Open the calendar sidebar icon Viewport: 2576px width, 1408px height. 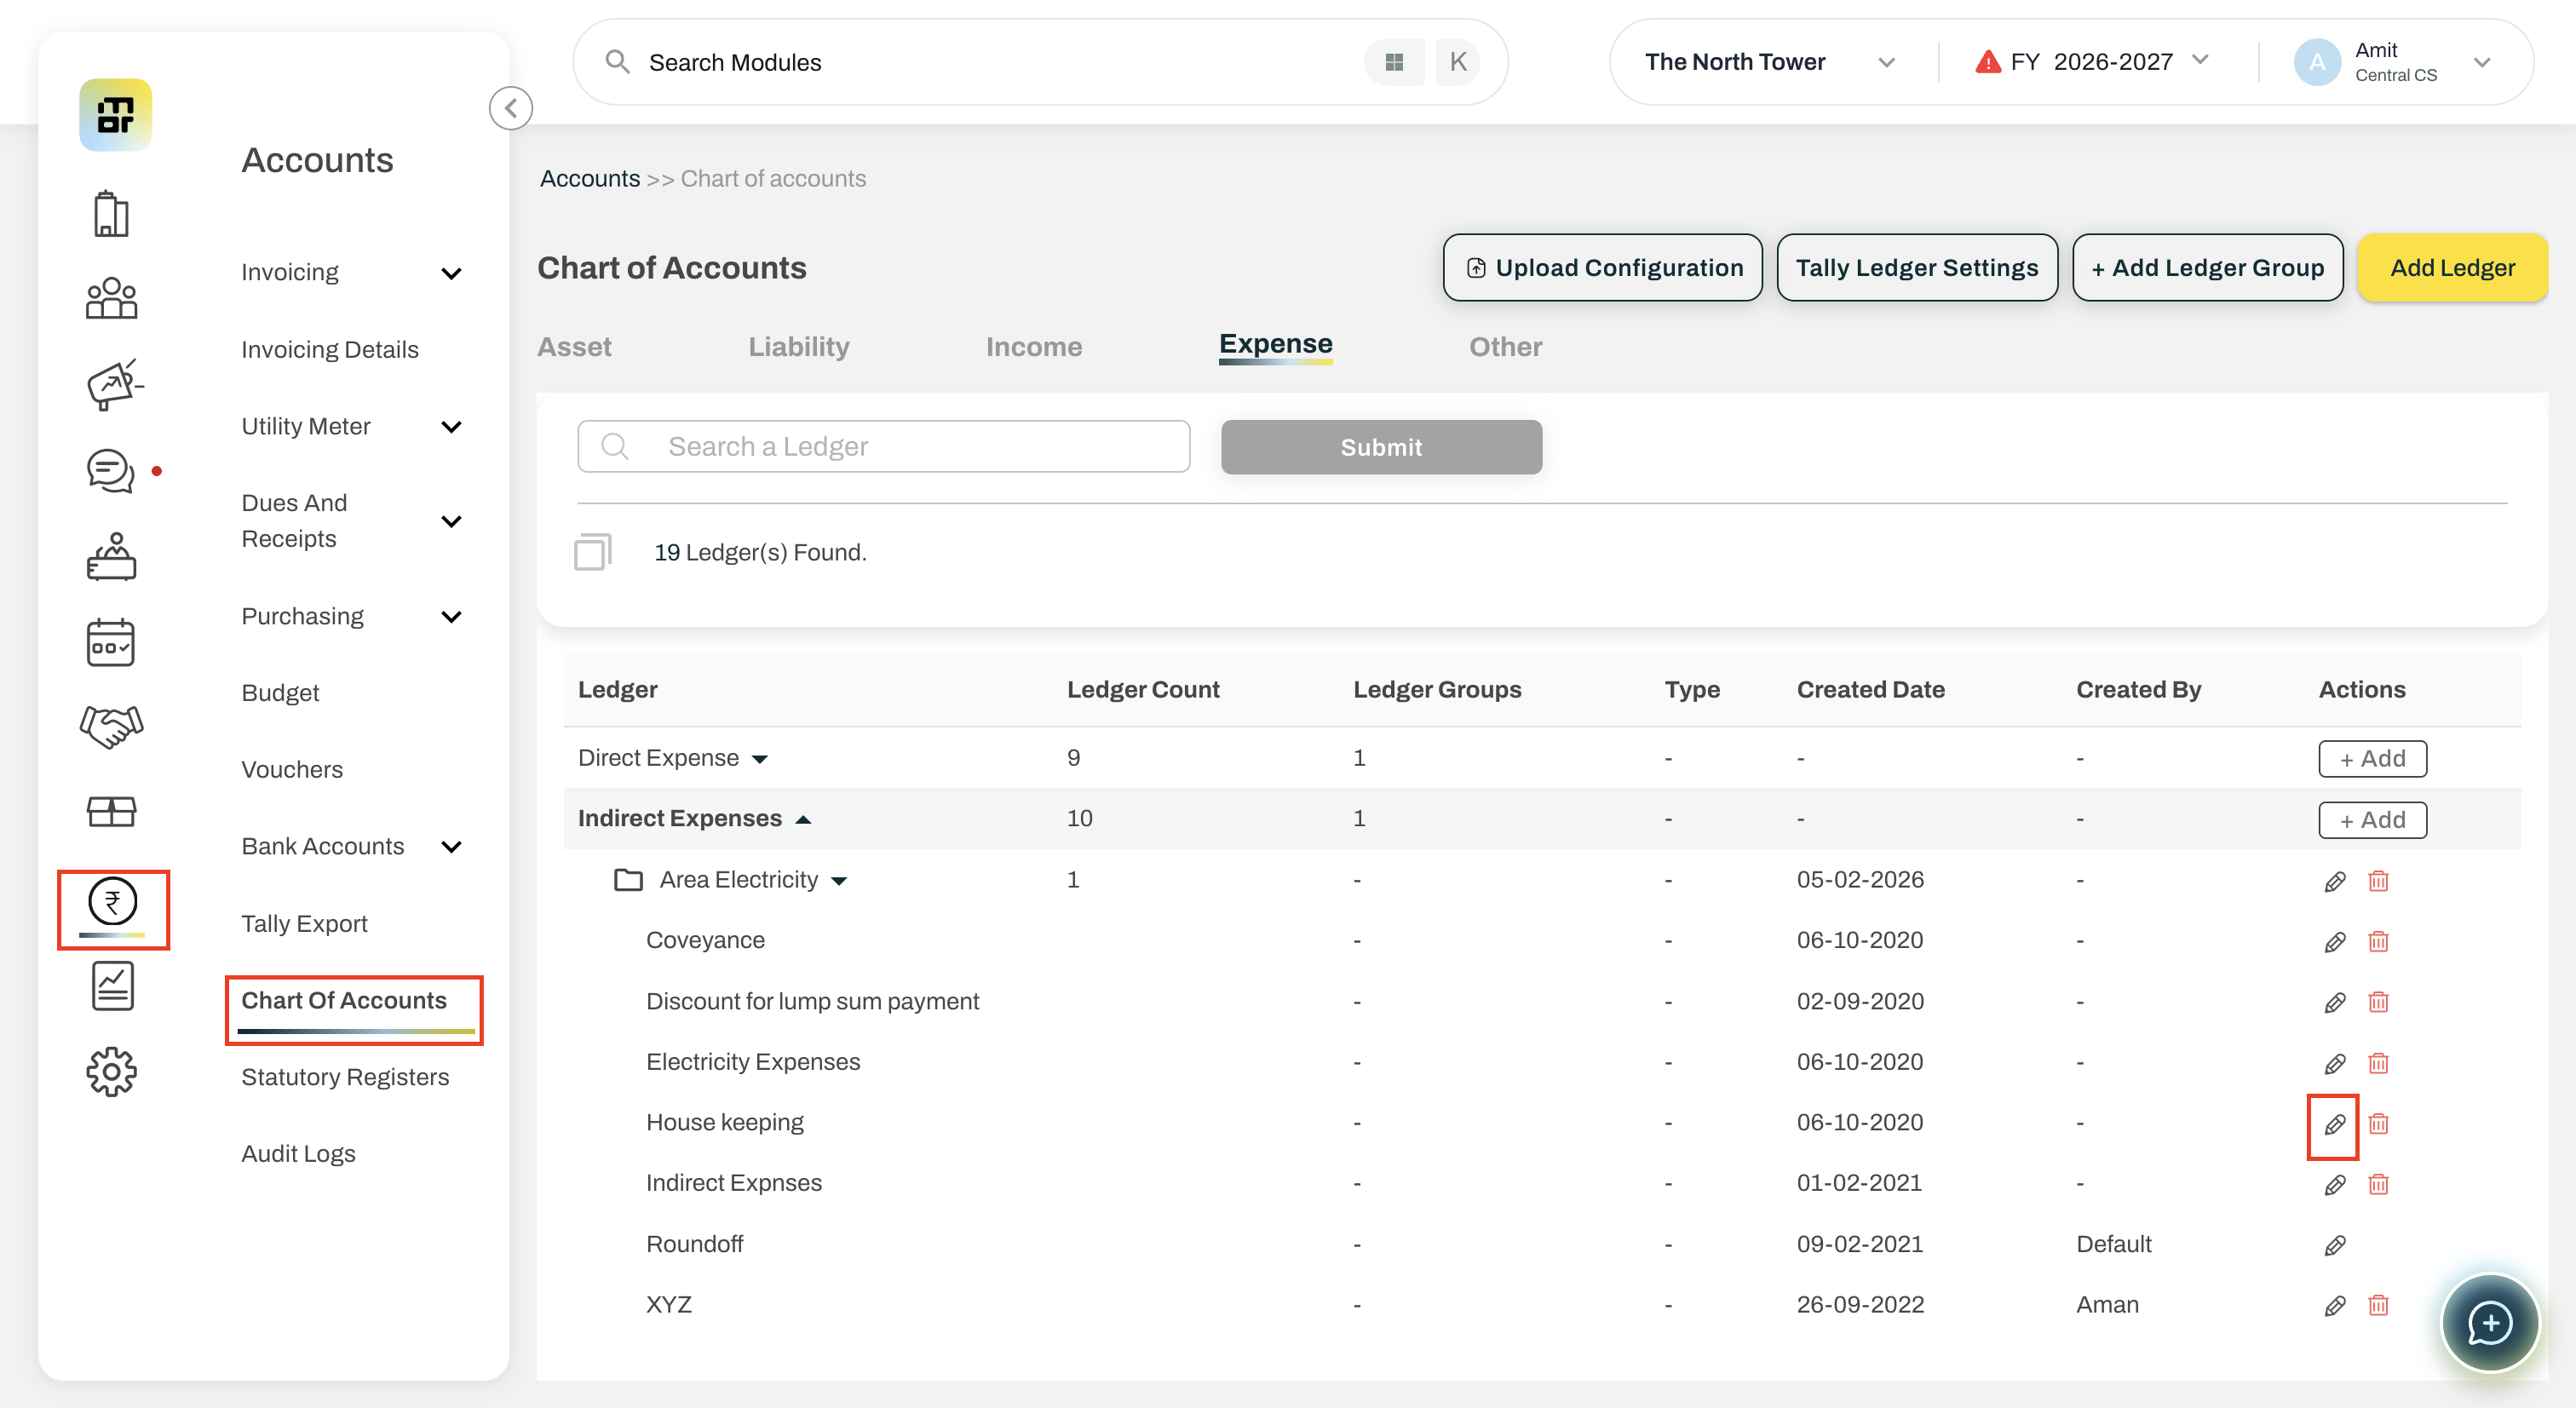pyautogui.click(x=111, y=642)
